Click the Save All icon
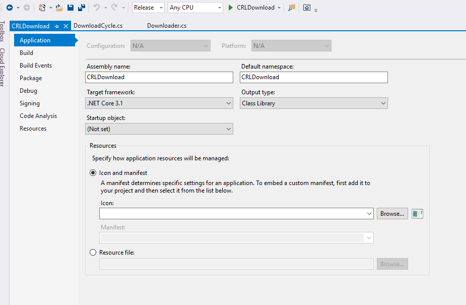 coord(82,8)
